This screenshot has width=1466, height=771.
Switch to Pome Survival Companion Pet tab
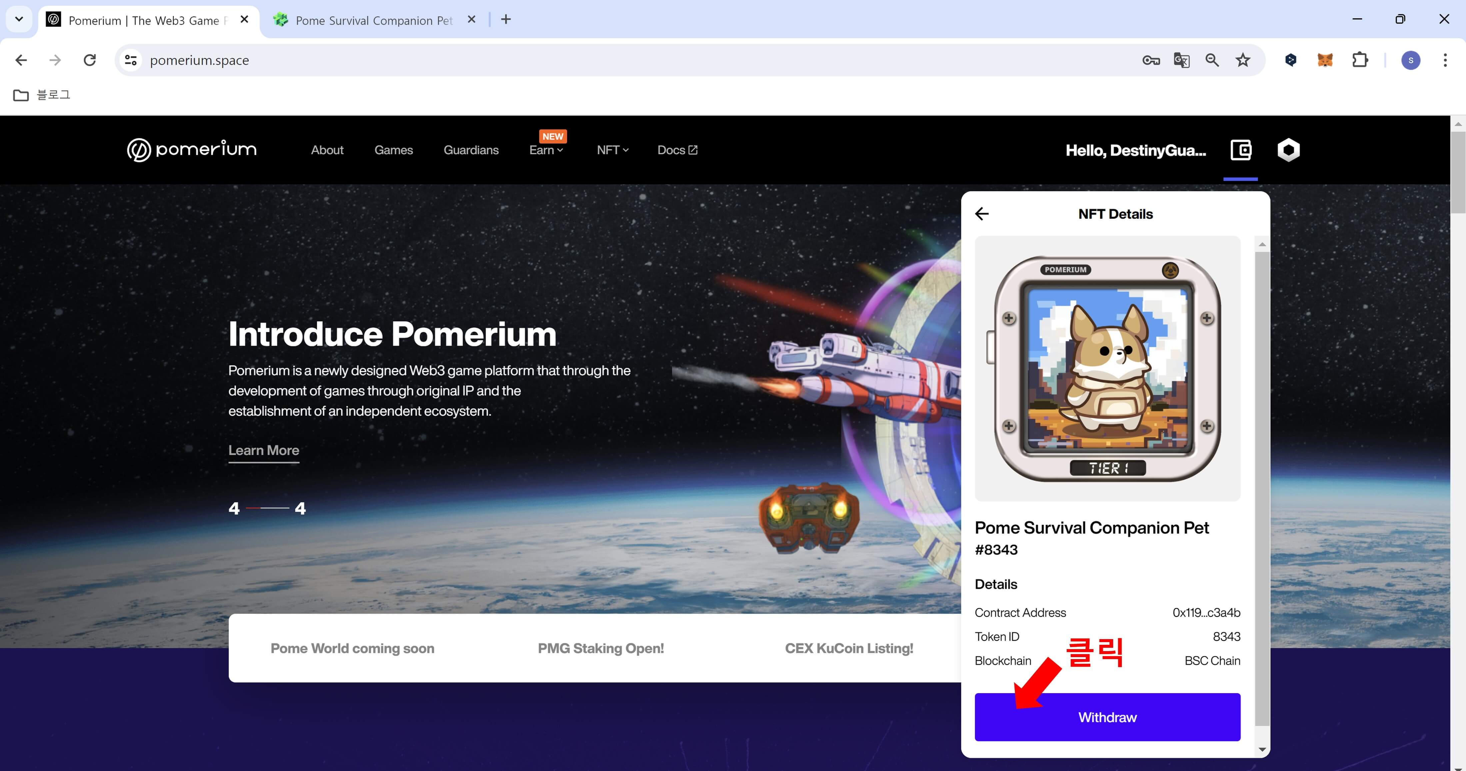(x=373, y=21)
